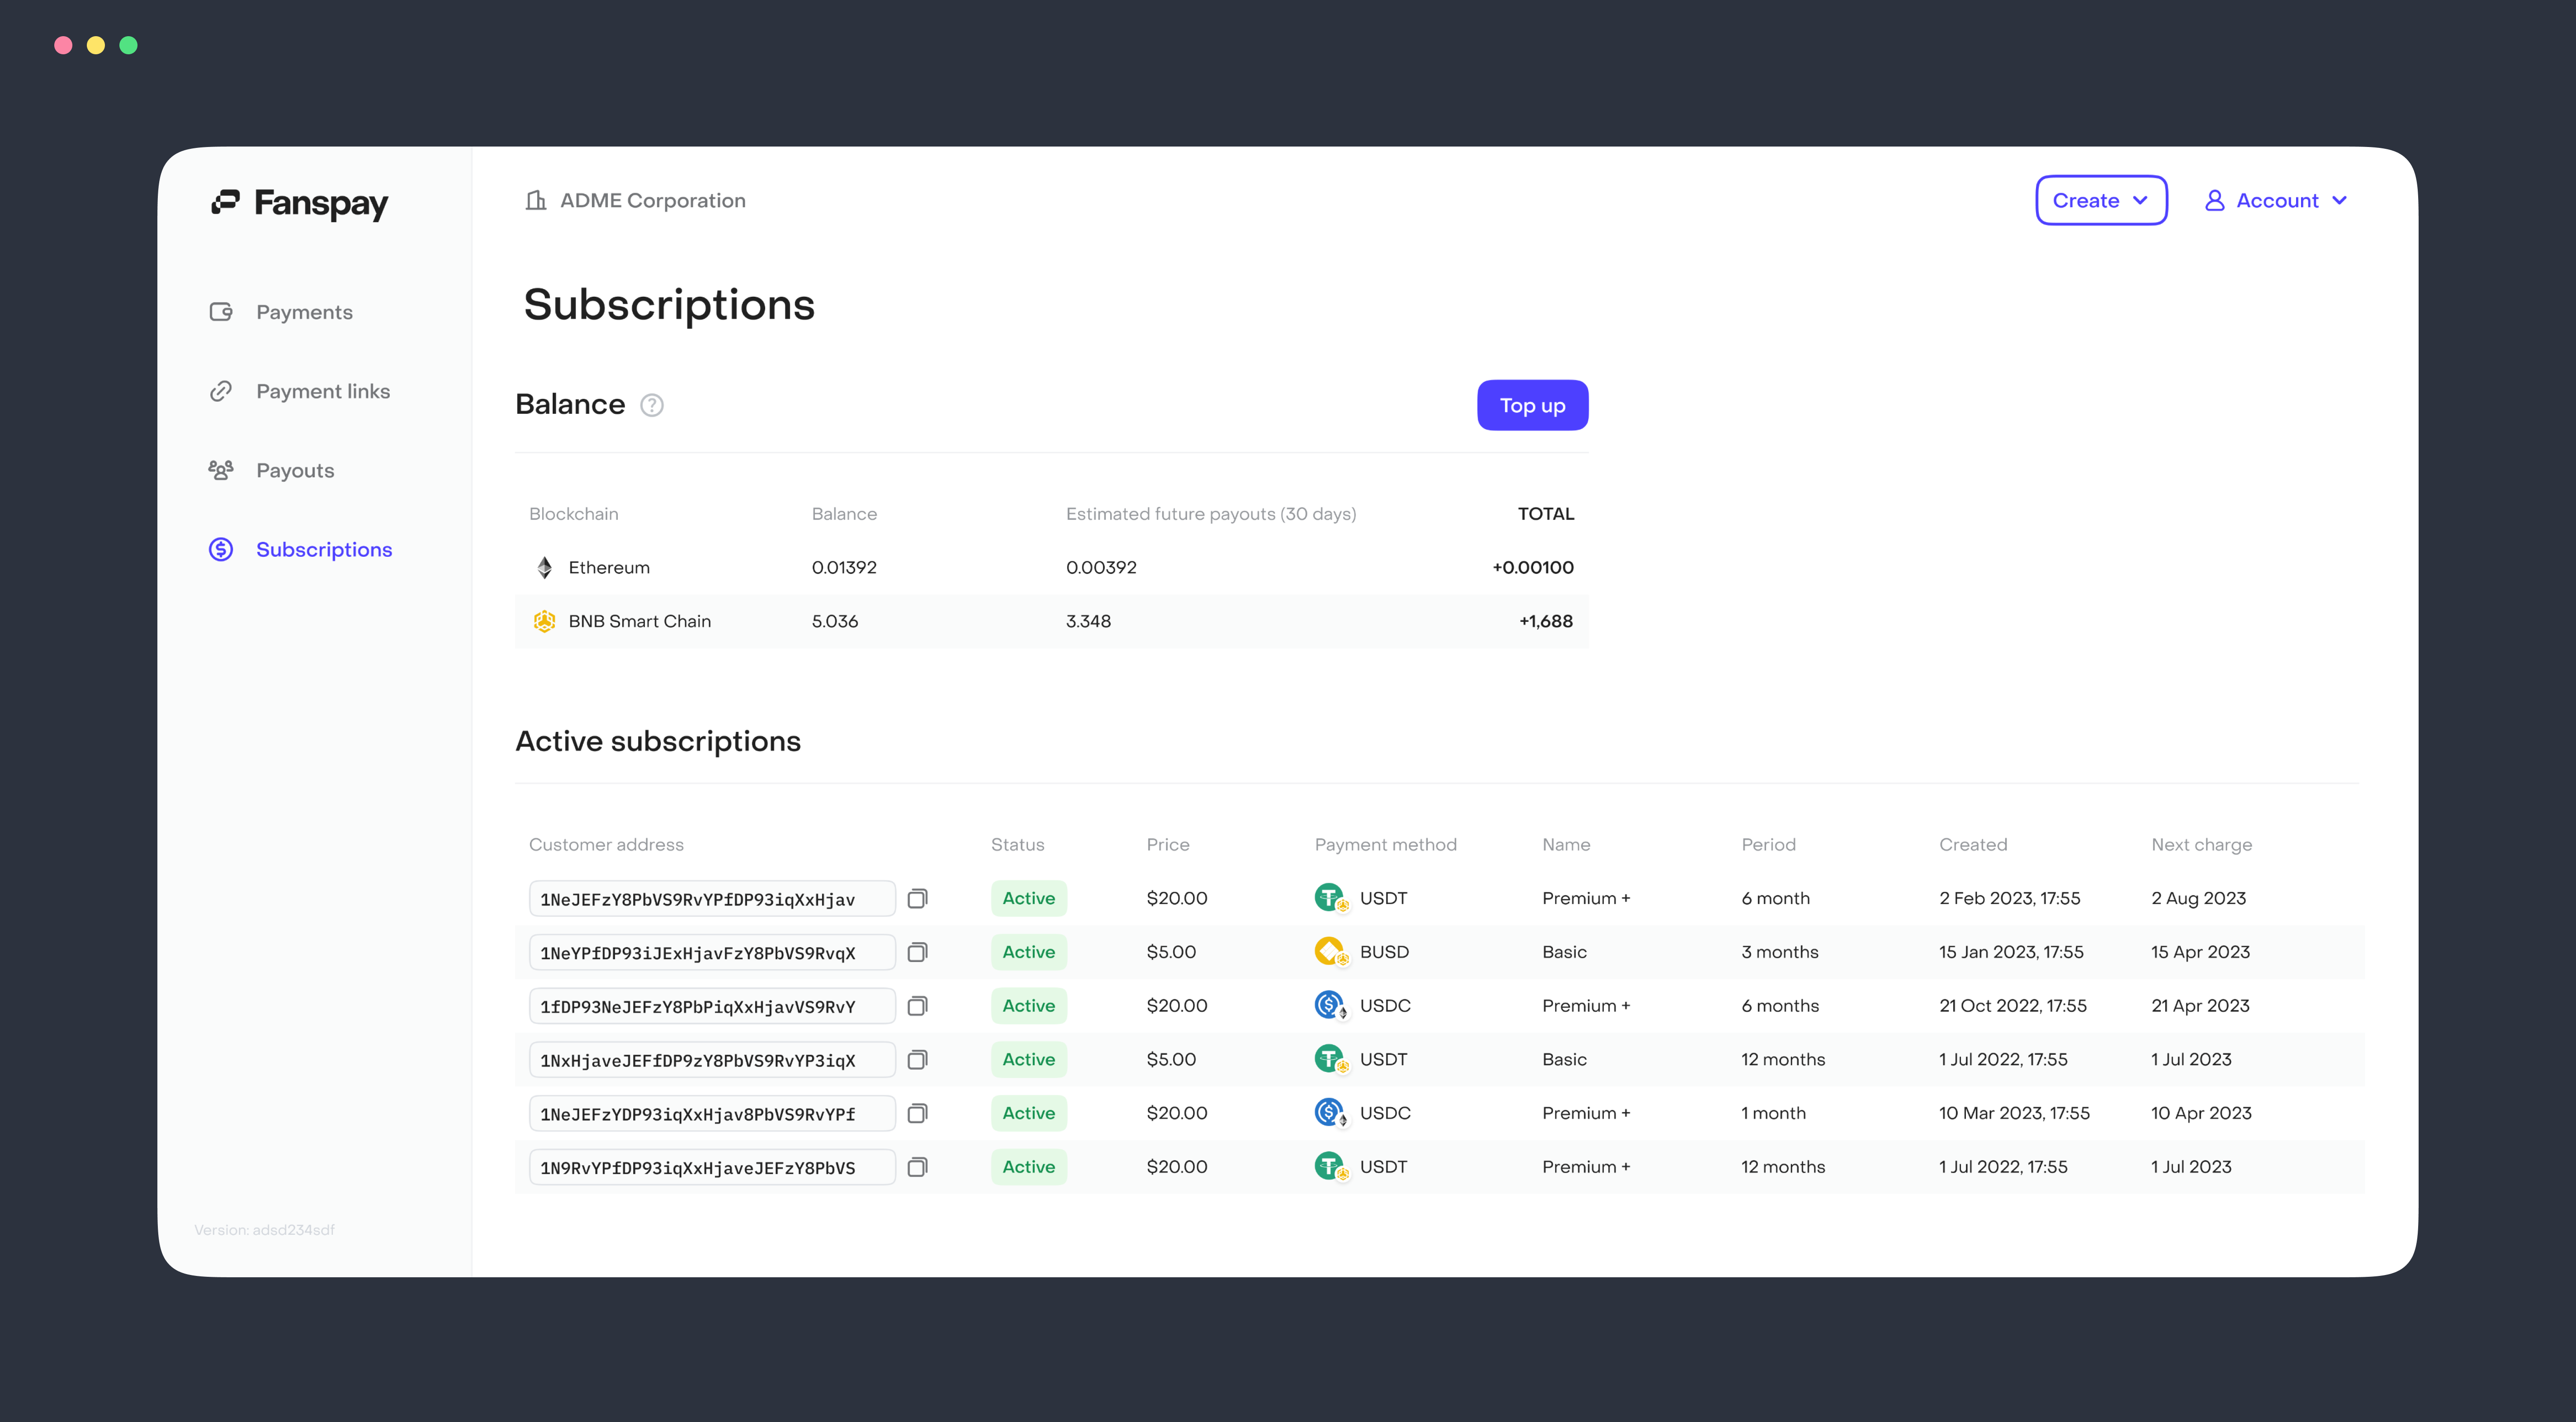Open Payment links section

(x=322, y=391)
